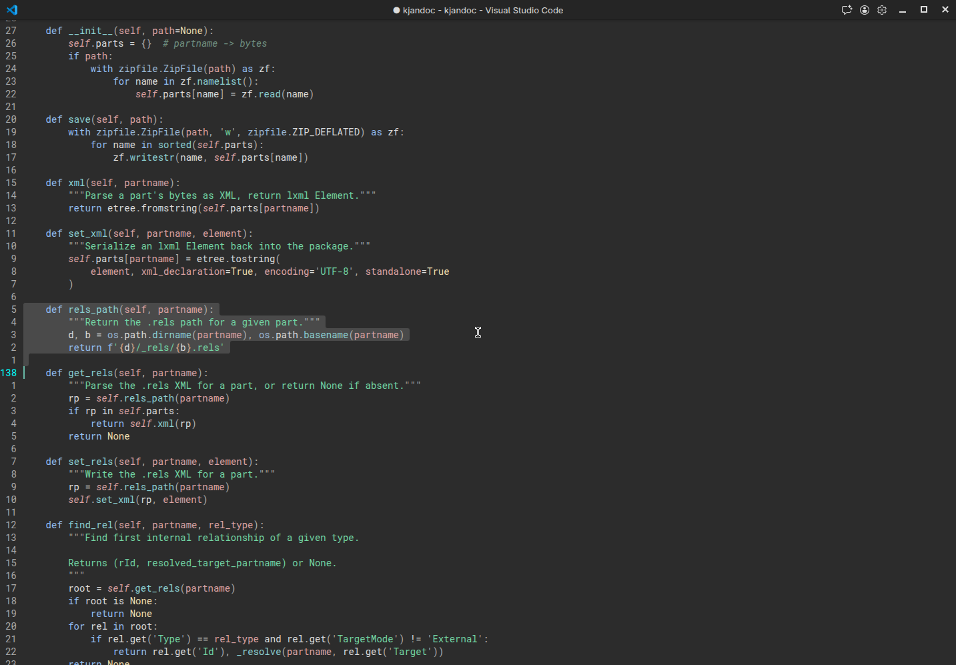Click 'for name in zf.namelist():' line
The image size is (956, 665).
coord(185,81)
